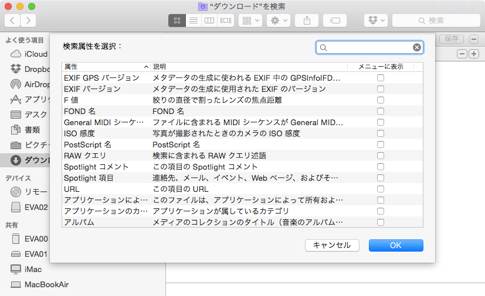
Task: Check the box for RAW クエリ
Action: coord(381,156)
